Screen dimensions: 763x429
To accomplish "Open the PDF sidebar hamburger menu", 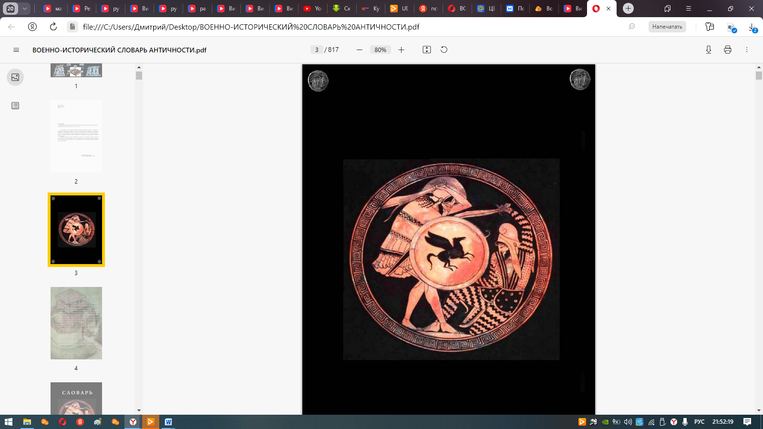I will [16, 50].
